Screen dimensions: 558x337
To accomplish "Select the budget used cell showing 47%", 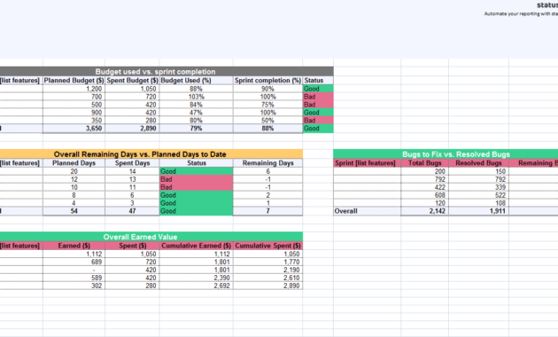I will (196, 113).
